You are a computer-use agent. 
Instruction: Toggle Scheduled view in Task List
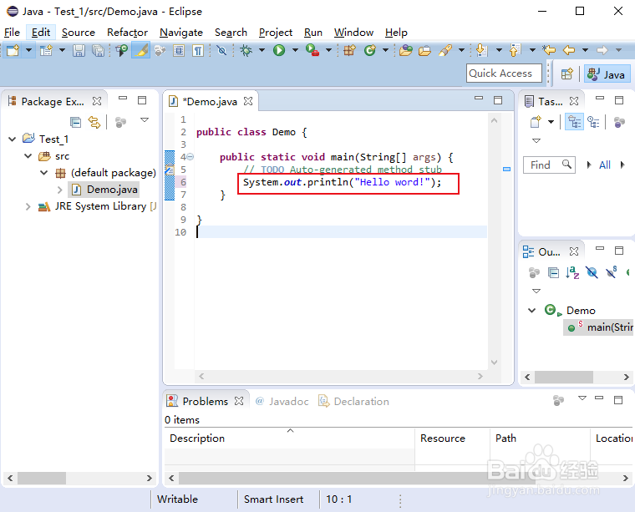click(x=594, y=122)
